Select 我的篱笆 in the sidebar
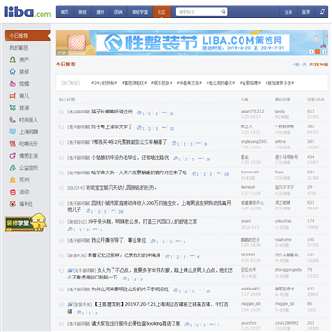 pyautogui.click(x=18, y=48)
